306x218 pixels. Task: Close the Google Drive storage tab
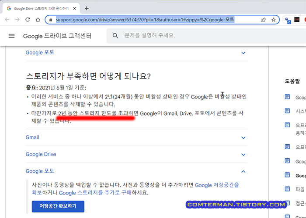click(x=74, y=9)
